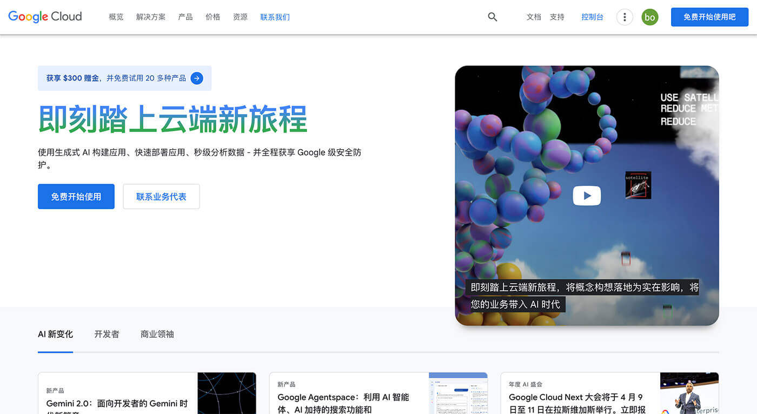Switch to the 商业领袖 tab
The width and height of the screenshot is (757, 414).
(157, 335)
